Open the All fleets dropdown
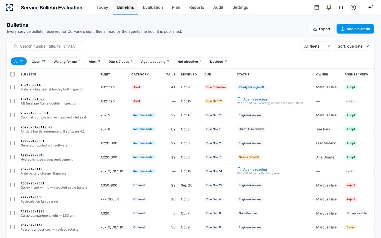 point(316,46)
